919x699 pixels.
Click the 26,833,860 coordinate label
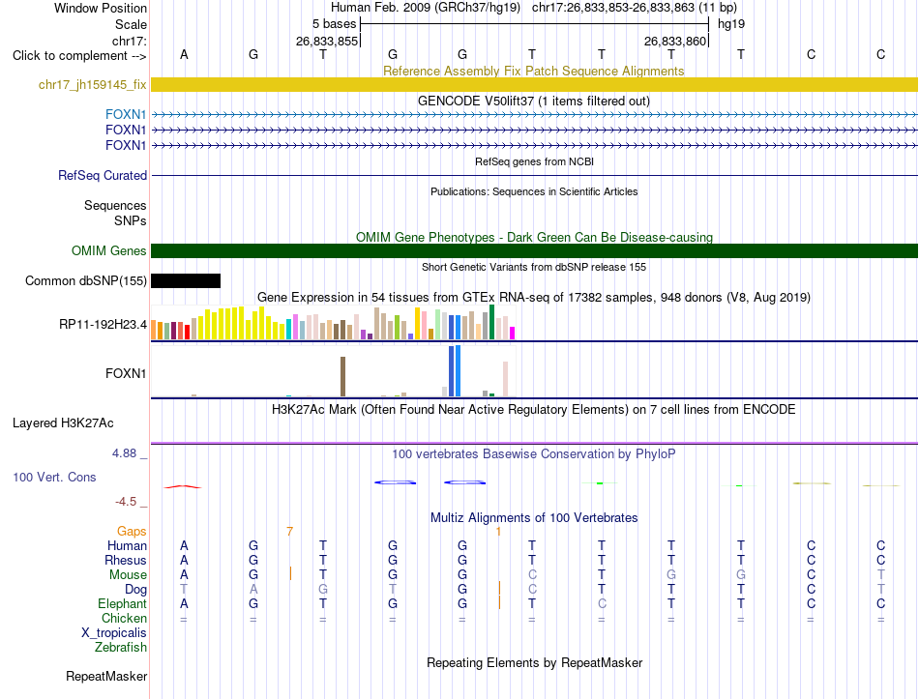pyautogui.click(x=674, y=41)
